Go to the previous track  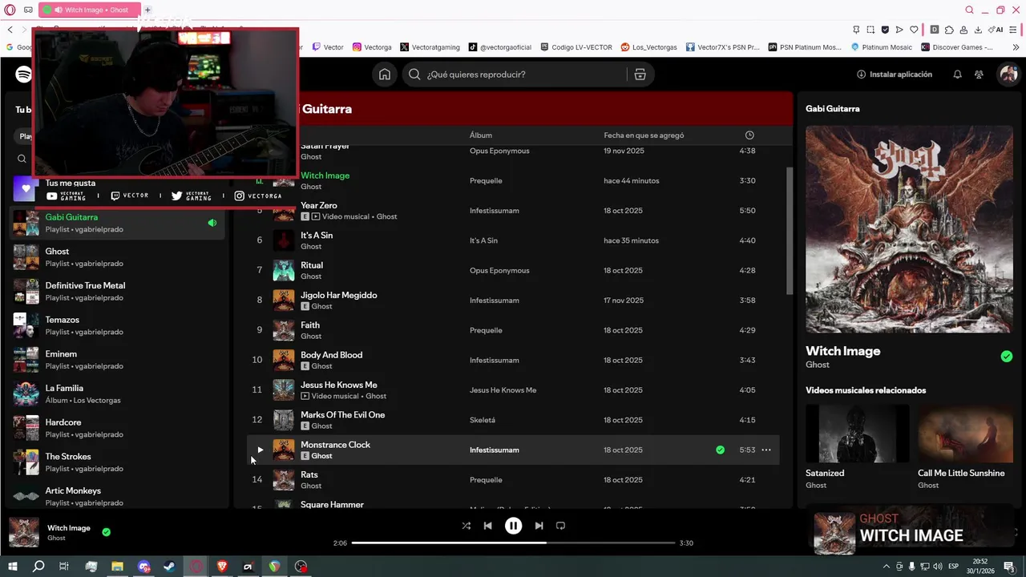click(487, 526)
